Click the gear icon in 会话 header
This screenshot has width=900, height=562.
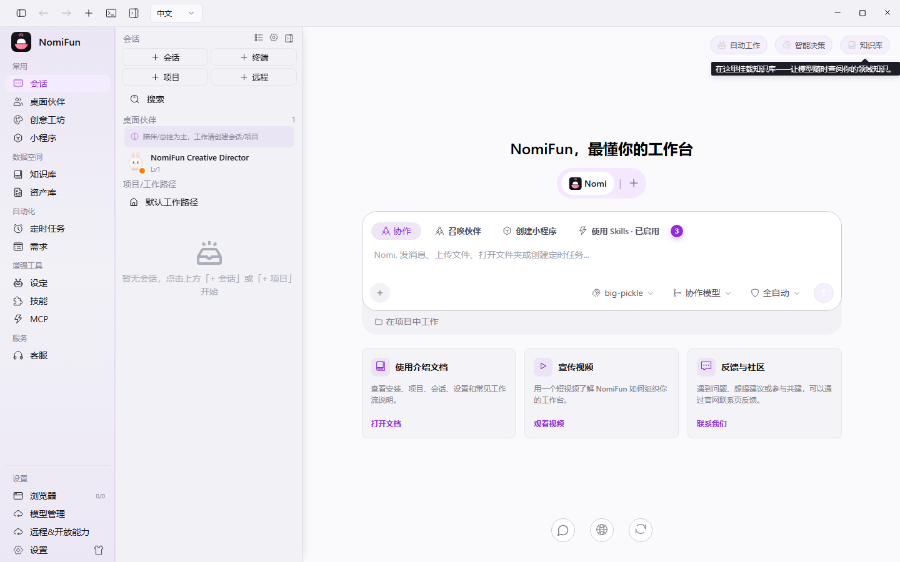click(274, 38)
